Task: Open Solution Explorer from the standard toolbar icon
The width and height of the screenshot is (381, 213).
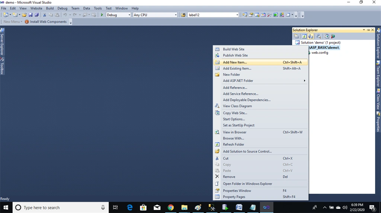Action: (245, 15)
